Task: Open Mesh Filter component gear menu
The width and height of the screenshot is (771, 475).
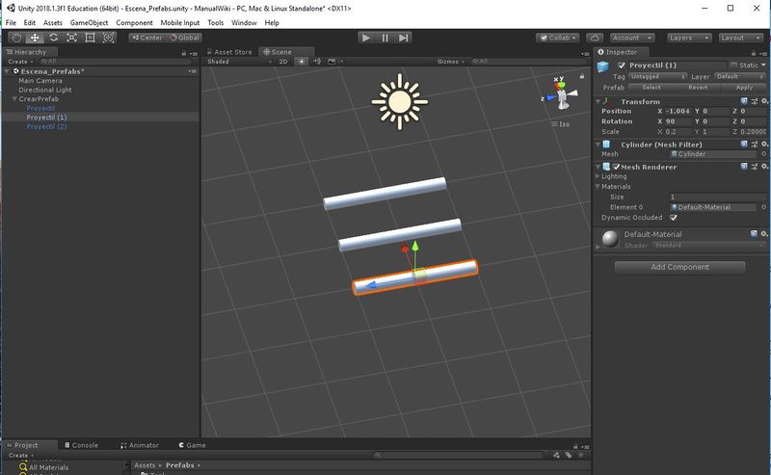Action: coord(764,145)
